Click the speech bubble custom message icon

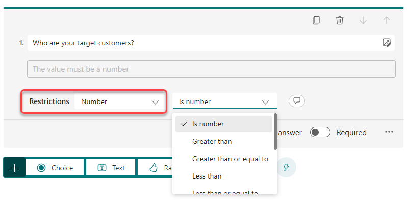click(x=296, y=101)
